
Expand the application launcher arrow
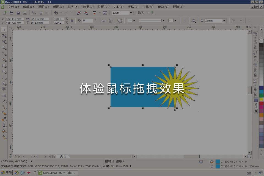pyautogui.click(x=100, y=13)
